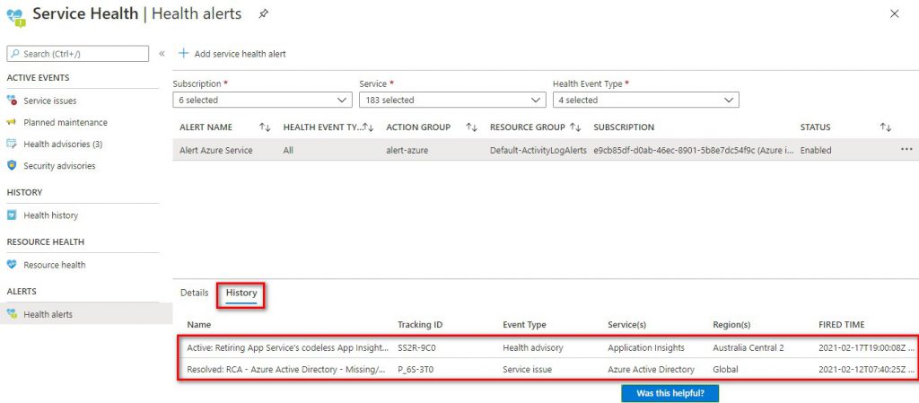Click the Health alerts sidebar icon
This screenshot has height=403, width=919.
click(x=13, y=314)
